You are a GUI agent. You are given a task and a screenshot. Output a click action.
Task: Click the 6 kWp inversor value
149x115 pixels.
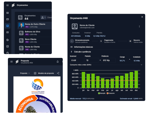point(88,36)
